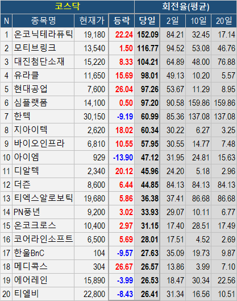Click the 116.77 daily turnover value
This screenshot has width=237, height=301.
point(148,48)
